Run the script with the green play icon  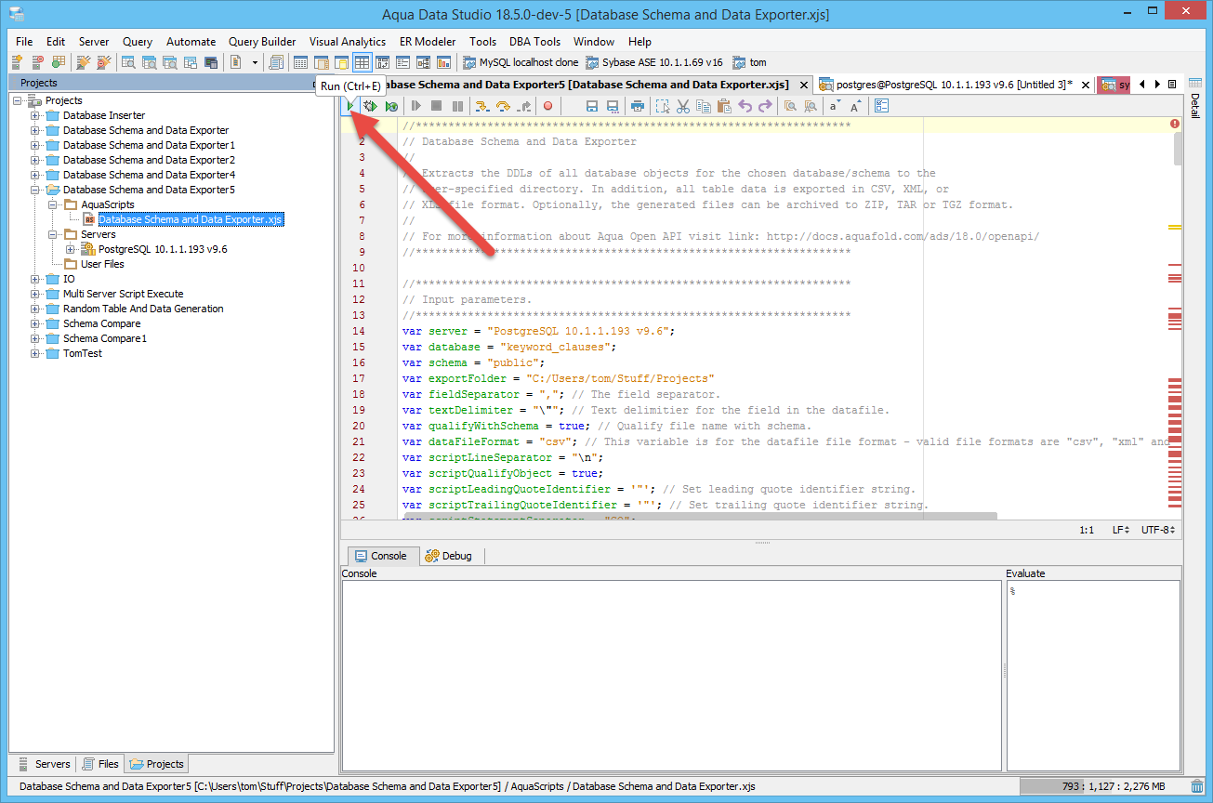pos(349,106)
